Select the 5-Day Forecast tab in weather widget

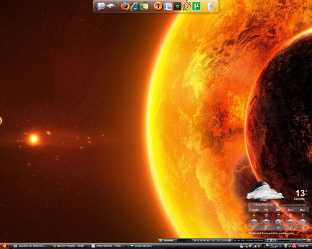[263, 205]
